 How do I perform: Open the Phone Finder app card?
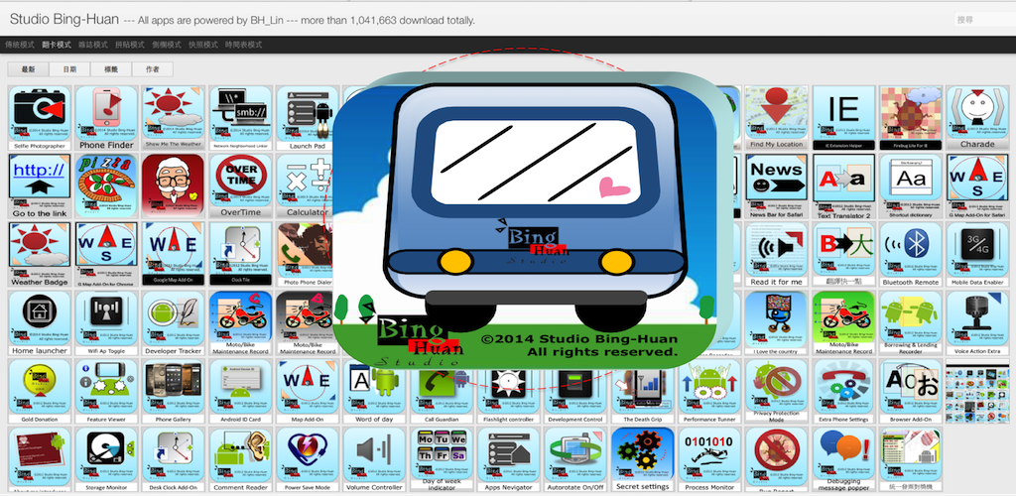(x=107, y=118)
